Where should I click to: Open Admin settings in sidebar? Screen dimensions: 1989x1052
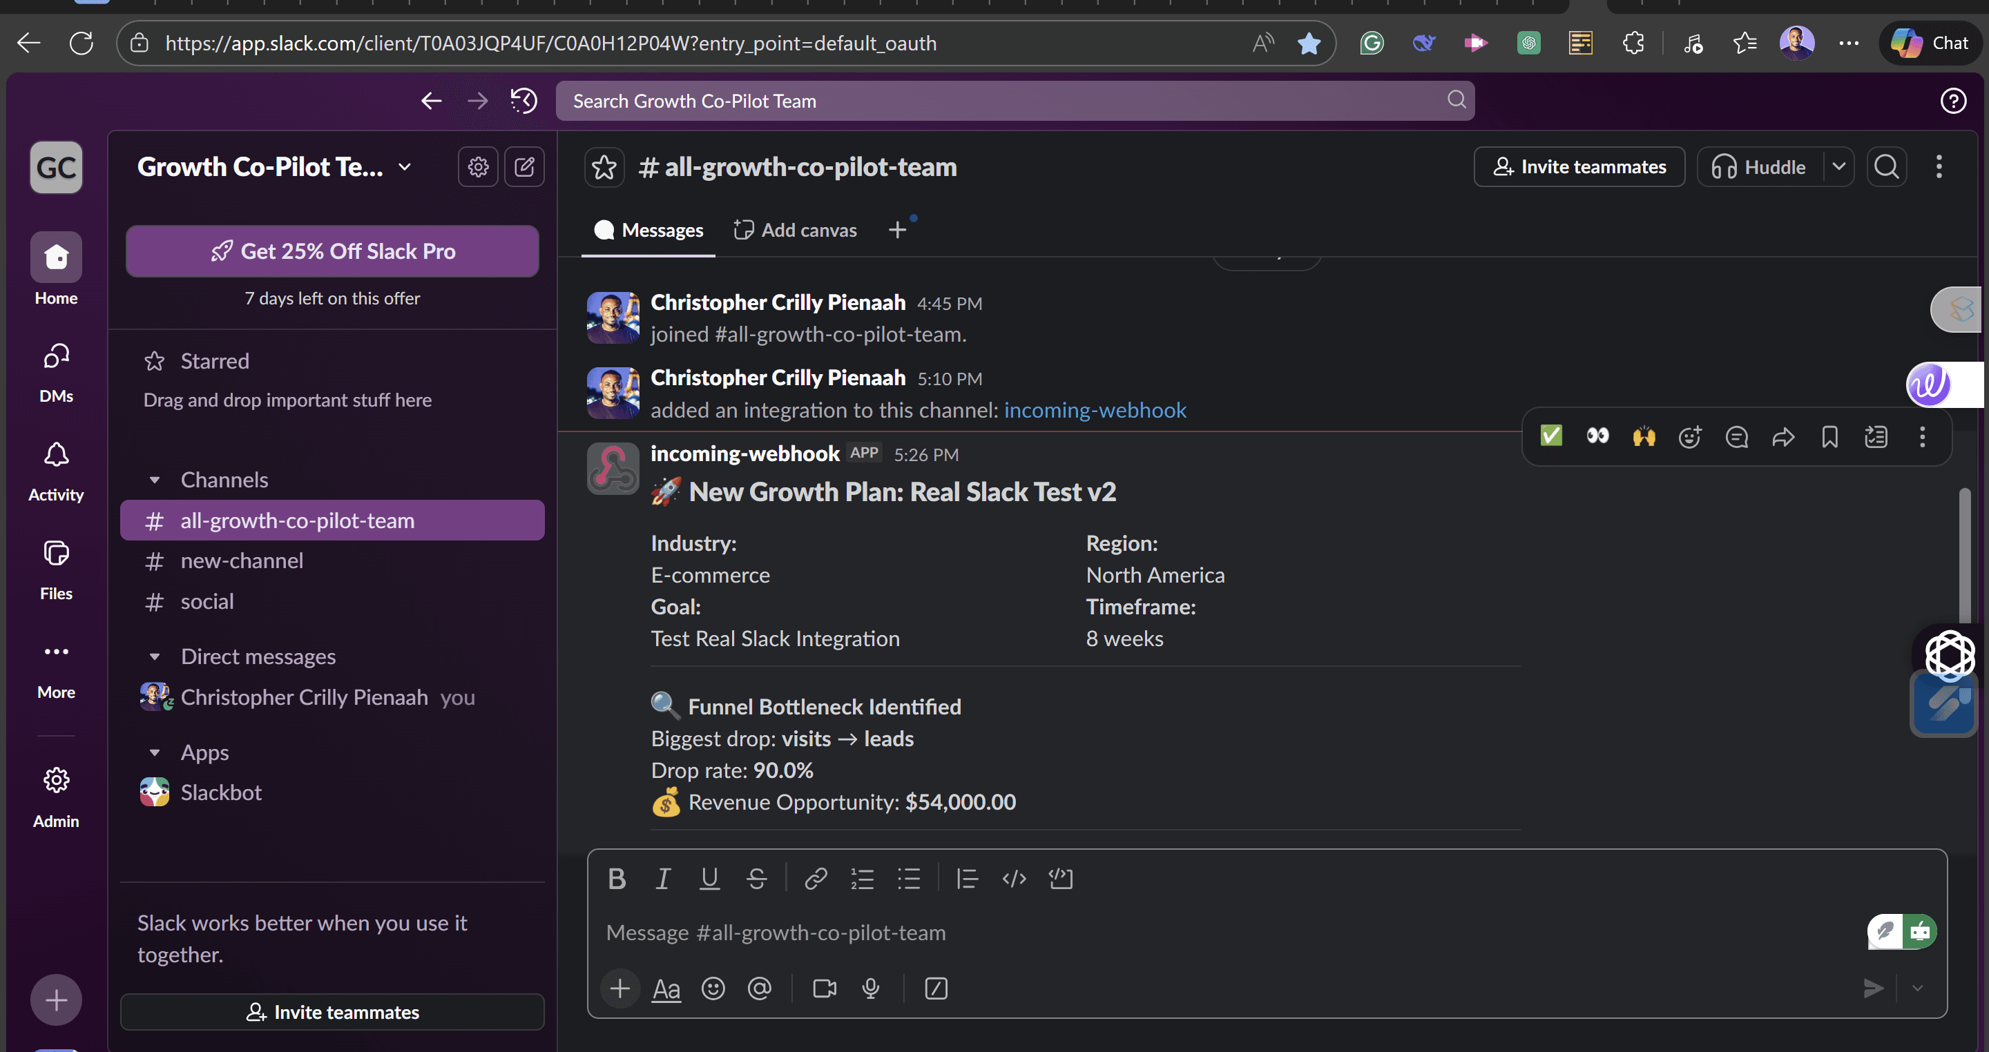pos(57,797)
